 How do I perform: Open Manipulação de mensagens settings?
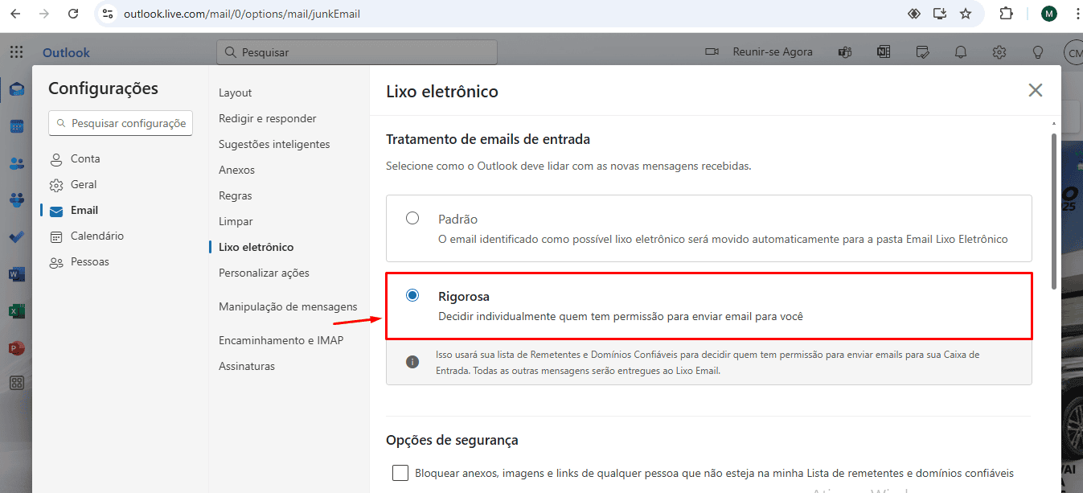[x=288, y=306]
